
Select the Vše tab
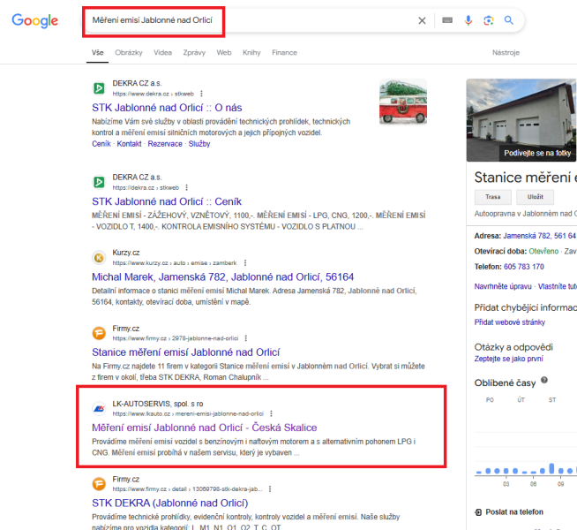98,52
